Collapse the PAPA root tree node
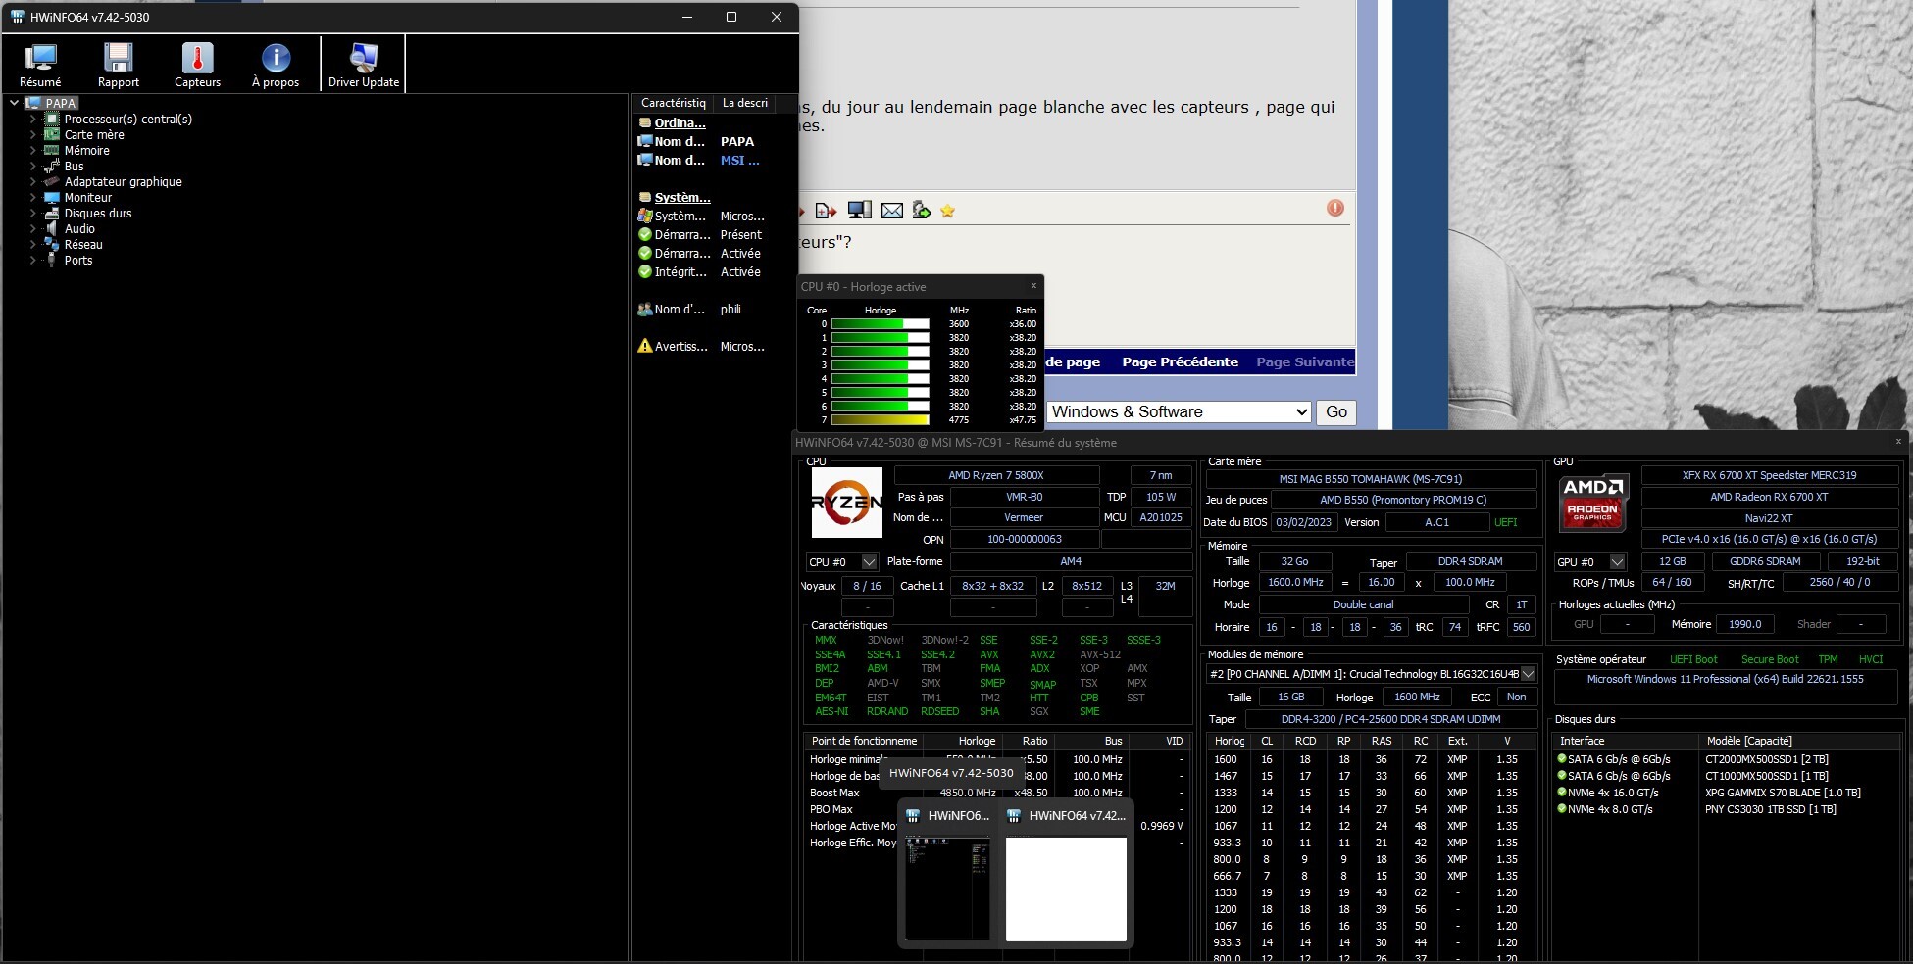Image resolution: width=1913 pixels, height=964 pixels. pyautogui.click(x=15, y=103)
